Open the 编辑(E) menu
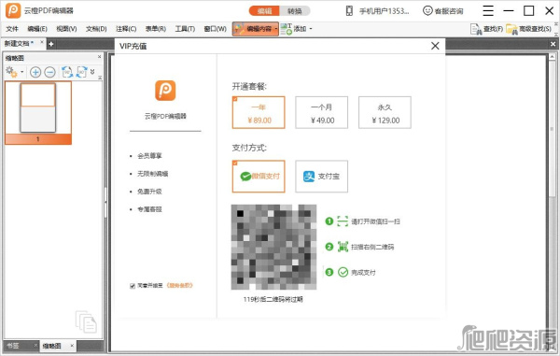This screenshot has height=356, width=560. point(37,29)
